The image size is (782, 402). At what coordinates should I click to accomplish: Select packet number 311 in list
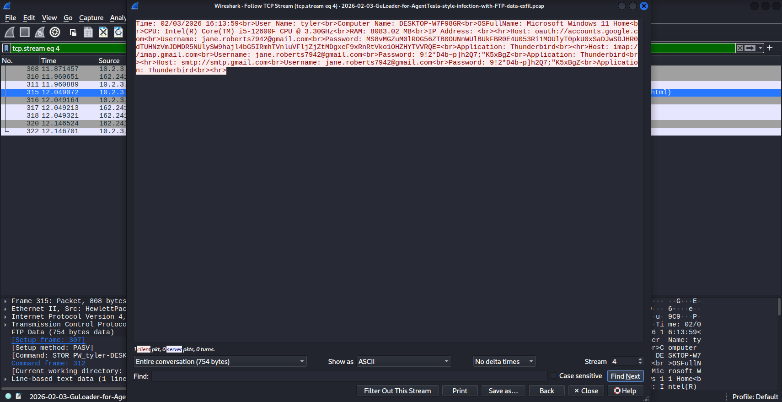[64, 85]
